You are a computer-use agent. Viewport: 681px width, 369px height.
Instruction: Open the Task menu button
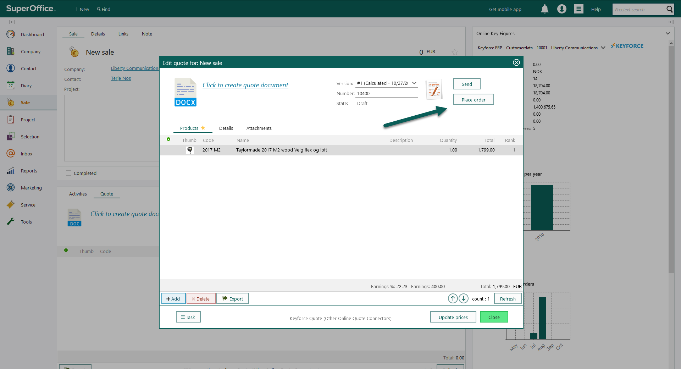[x=188, y=317]
